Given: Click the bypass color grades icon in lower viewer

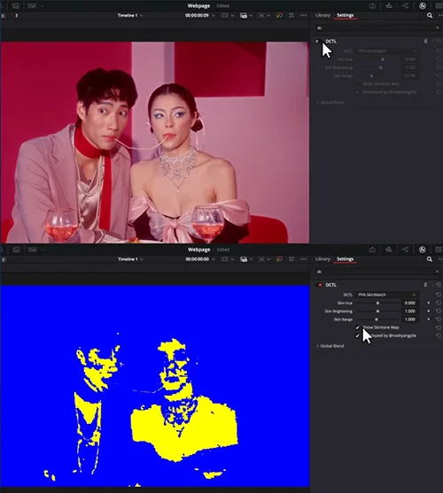Looking at the screenshot, I should [x=279, y=259].
